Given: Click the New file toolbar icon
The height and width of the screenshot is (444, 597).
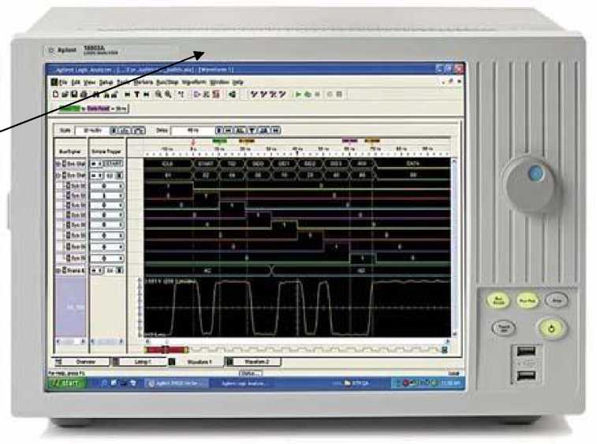Looking at the screenshot, I should tap(55, 94).
